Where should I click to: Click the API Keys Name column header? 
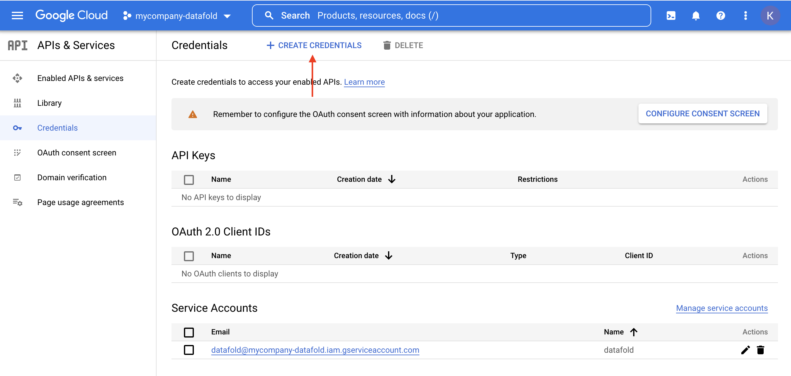(221, 179)
